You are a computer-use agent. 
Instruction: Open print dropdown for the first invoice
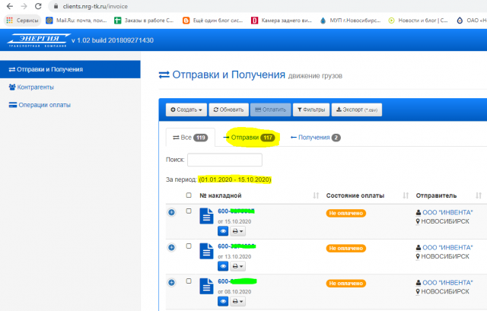pos(238,230)
